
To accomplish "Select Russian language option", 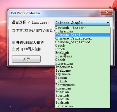I will (x=82, y=92).
